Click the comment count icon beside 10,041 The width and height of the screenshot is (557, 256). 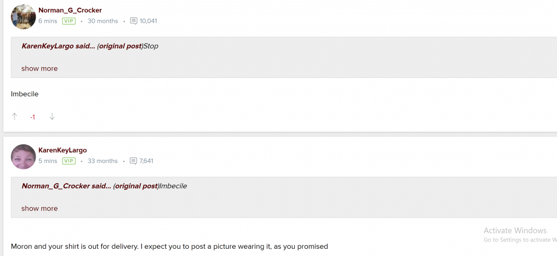pyautogui.click(x=133, y=21)
